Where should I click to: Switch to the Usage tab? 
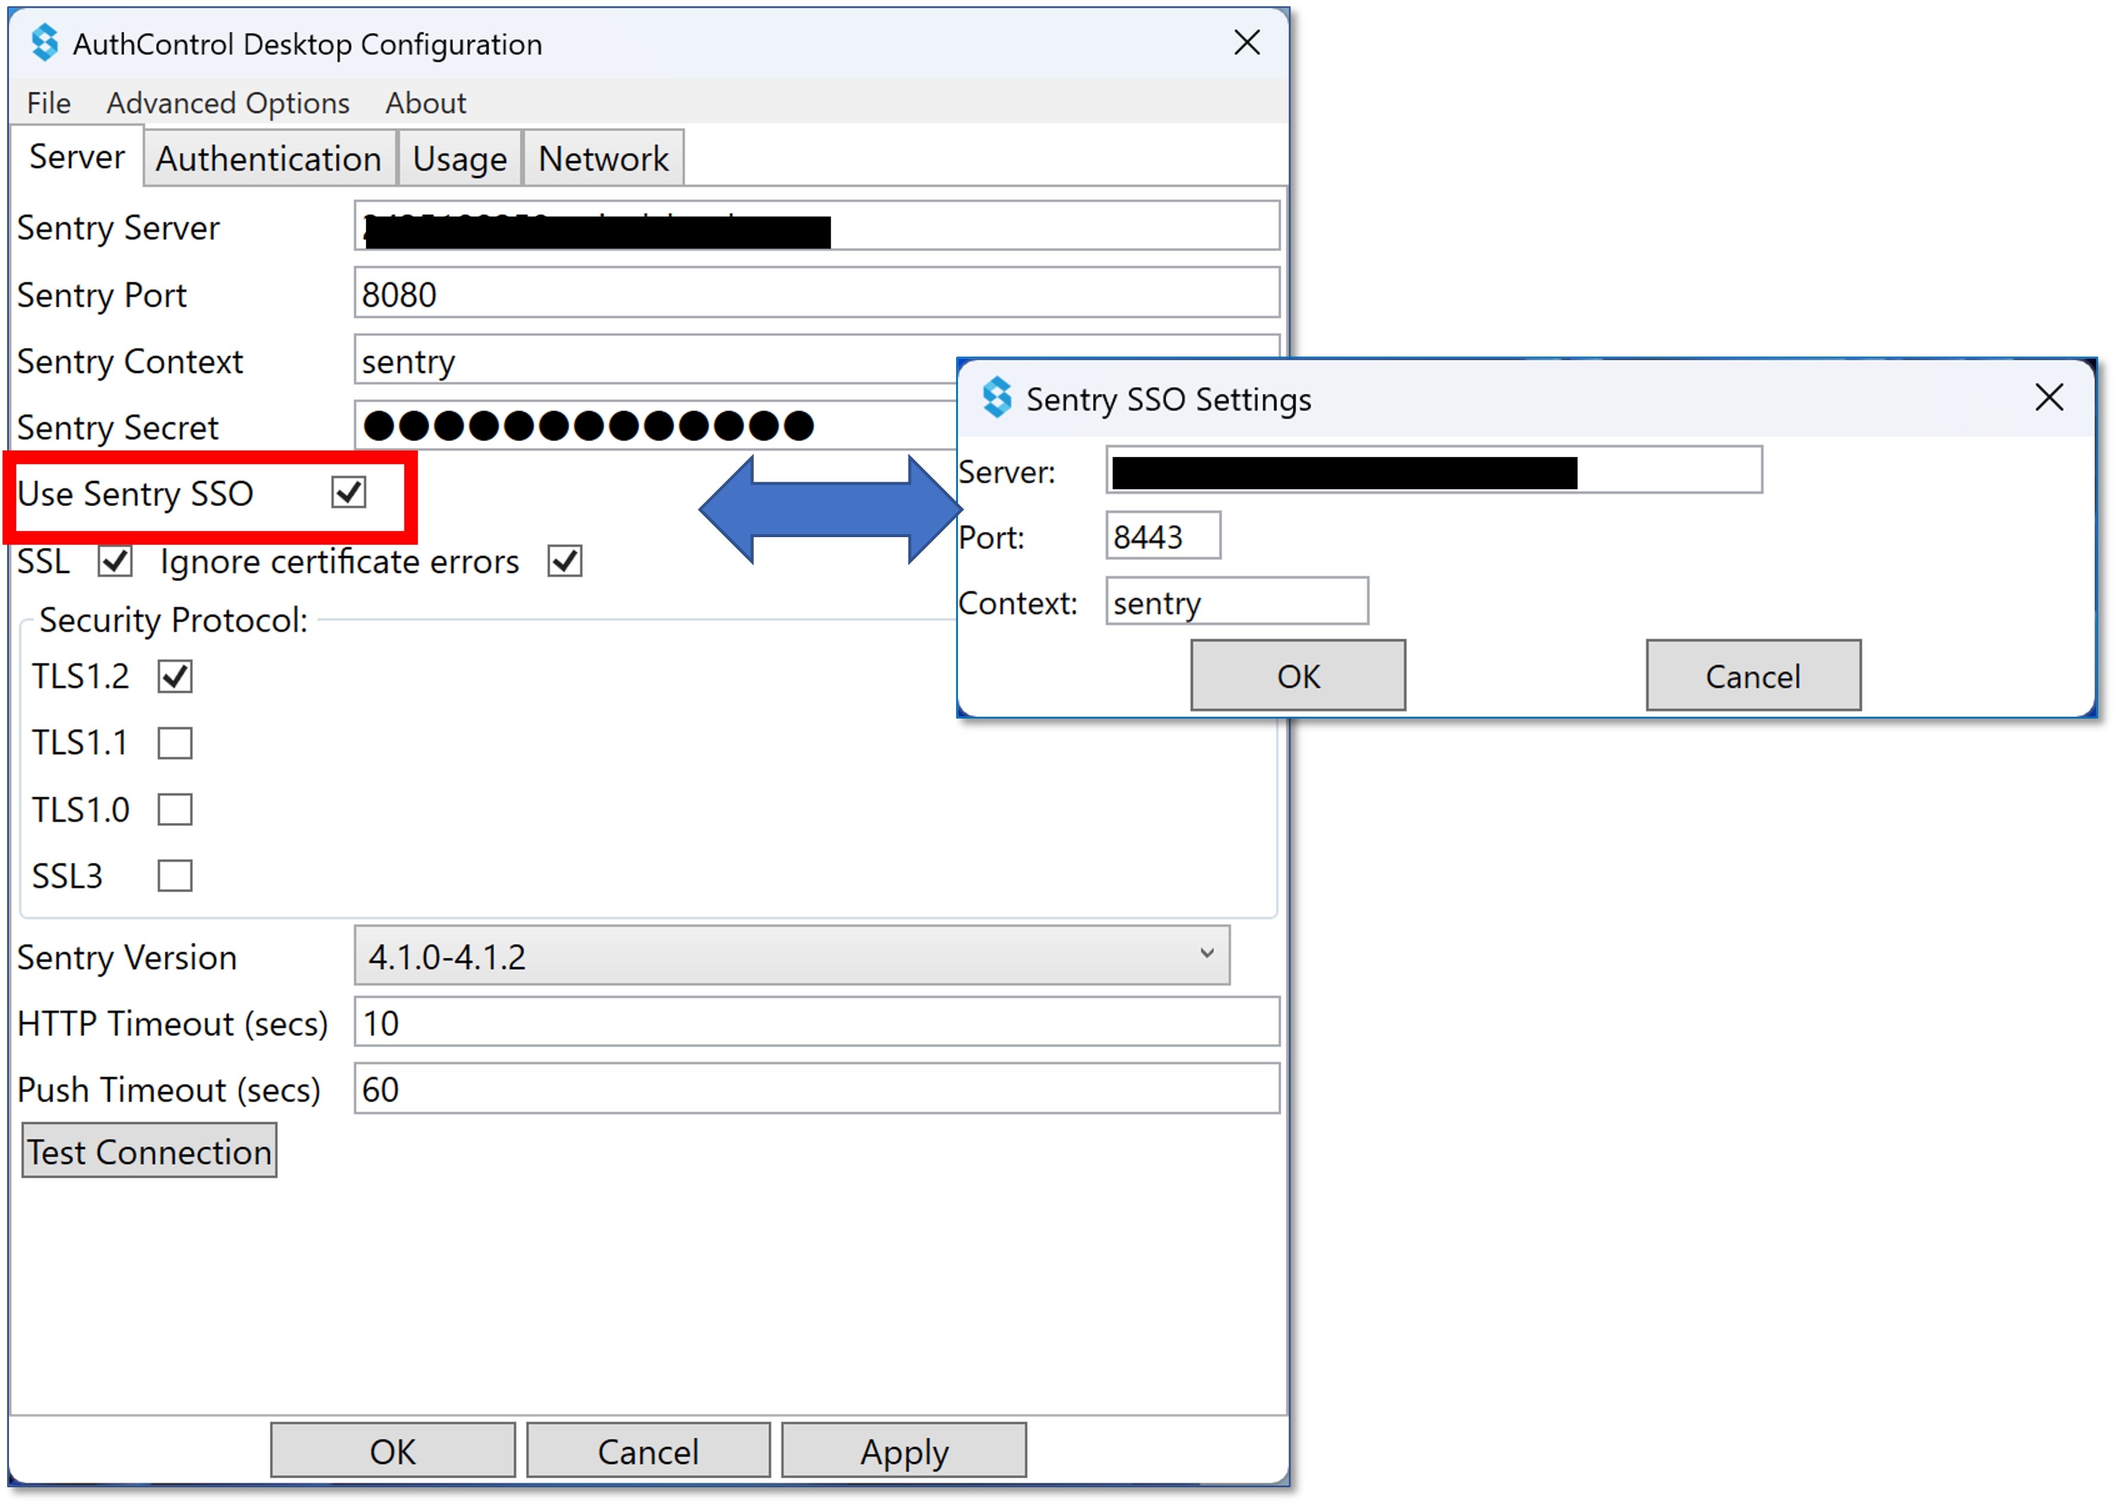(460, 158)
